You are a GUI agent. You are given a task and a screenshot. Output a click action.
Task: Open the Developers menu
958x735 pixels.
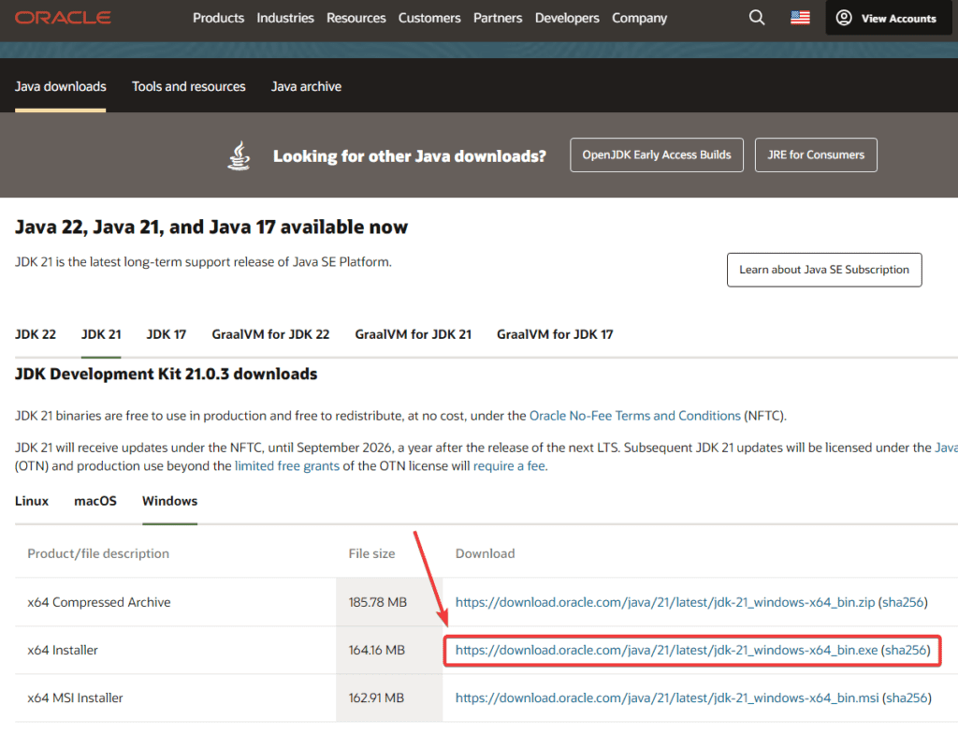point(568,18)
